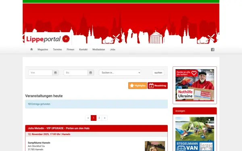Viewport: 242px width, 151px height.
Task: Open the Termine menu item
Action: click(57, 50)
